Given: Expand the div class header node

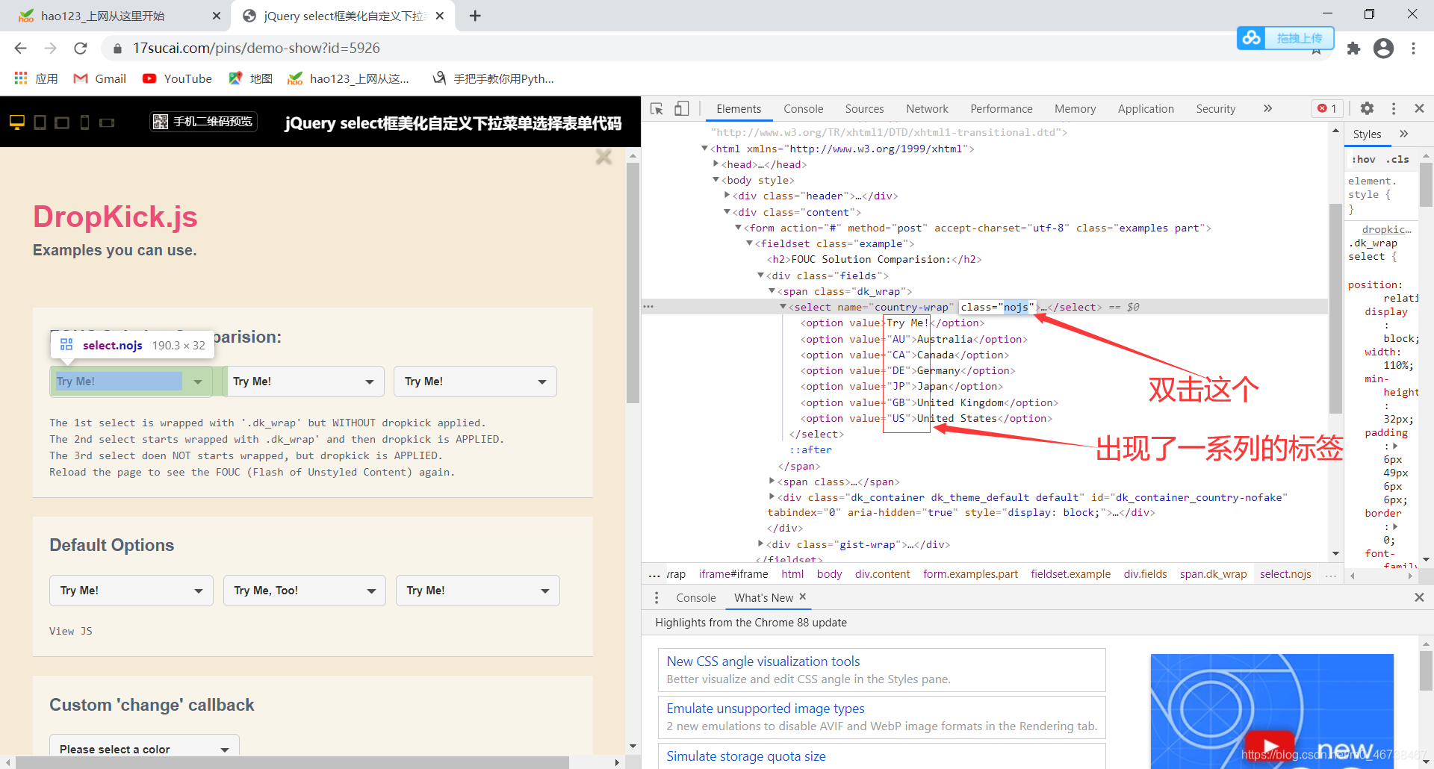Looking at the screenshot, I should tap(727, 196).
